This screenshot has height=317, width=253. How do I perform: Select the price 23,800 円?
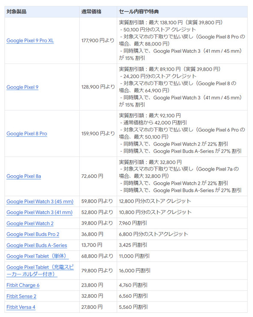click(92, 285)
